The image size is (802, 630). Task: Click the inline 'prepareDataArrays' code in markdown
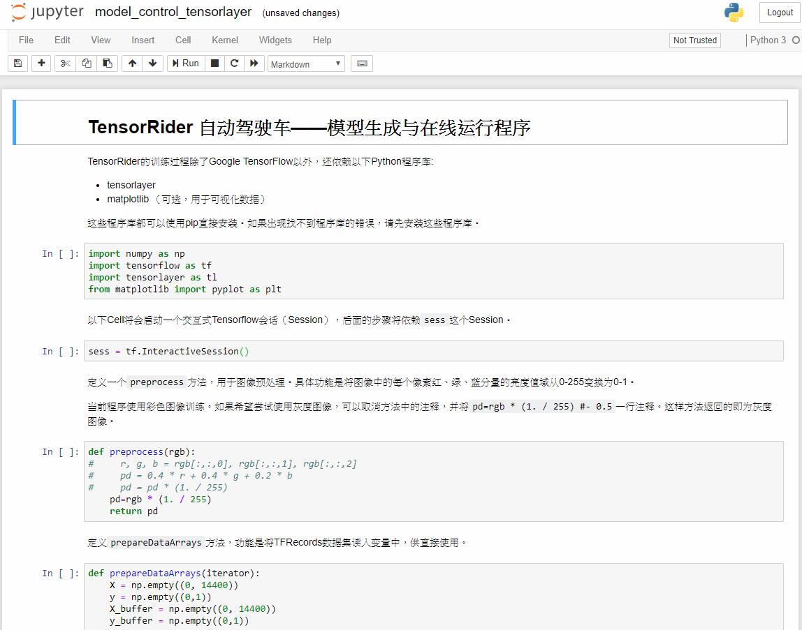(156, 543)
